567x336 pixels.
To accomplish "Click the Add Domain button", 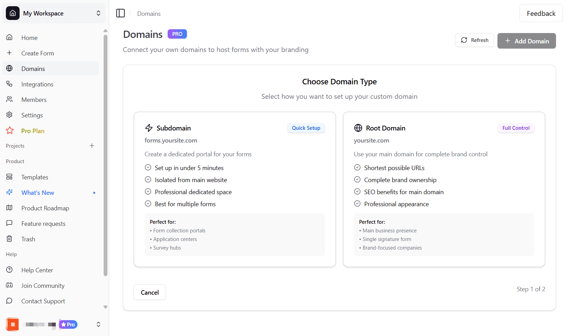I will click(x=526, y=41).
